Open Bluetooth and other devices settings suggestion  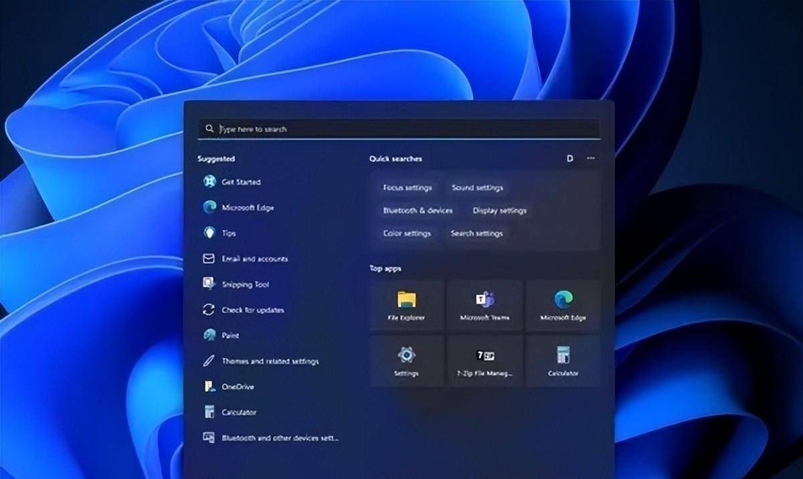(271, 438)
